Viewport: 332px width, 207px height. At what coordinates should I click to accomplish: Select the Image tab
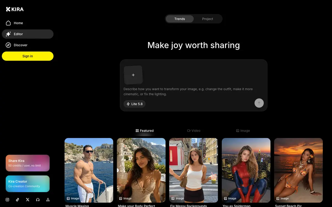click(x=243, y=131)
